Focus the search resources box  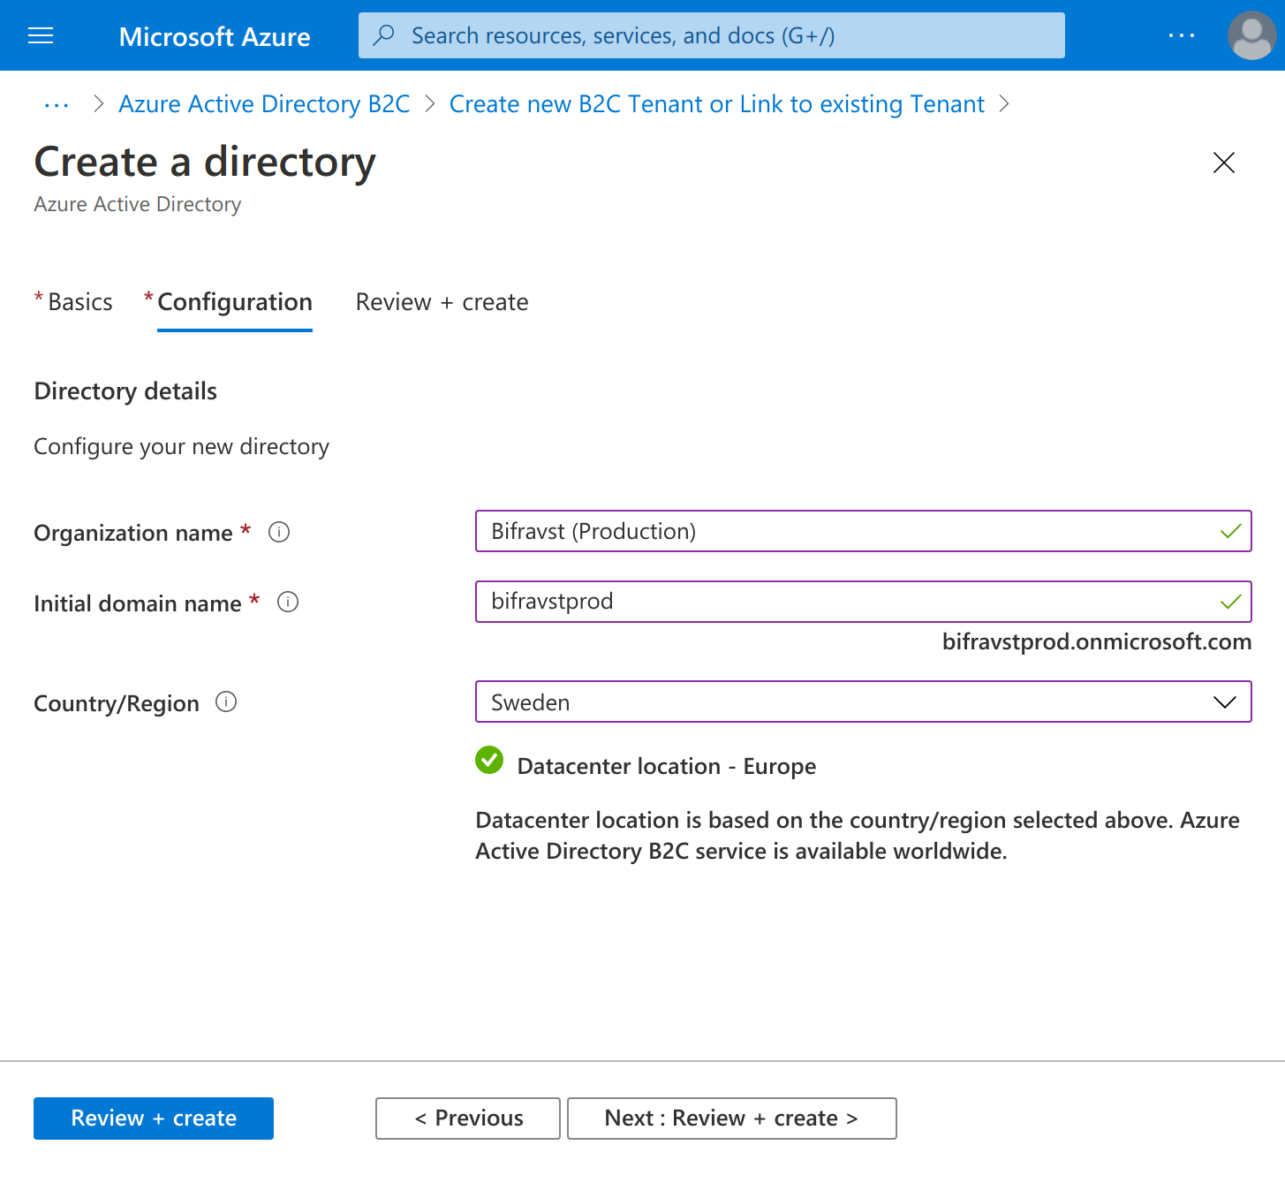tap(711, 35)
